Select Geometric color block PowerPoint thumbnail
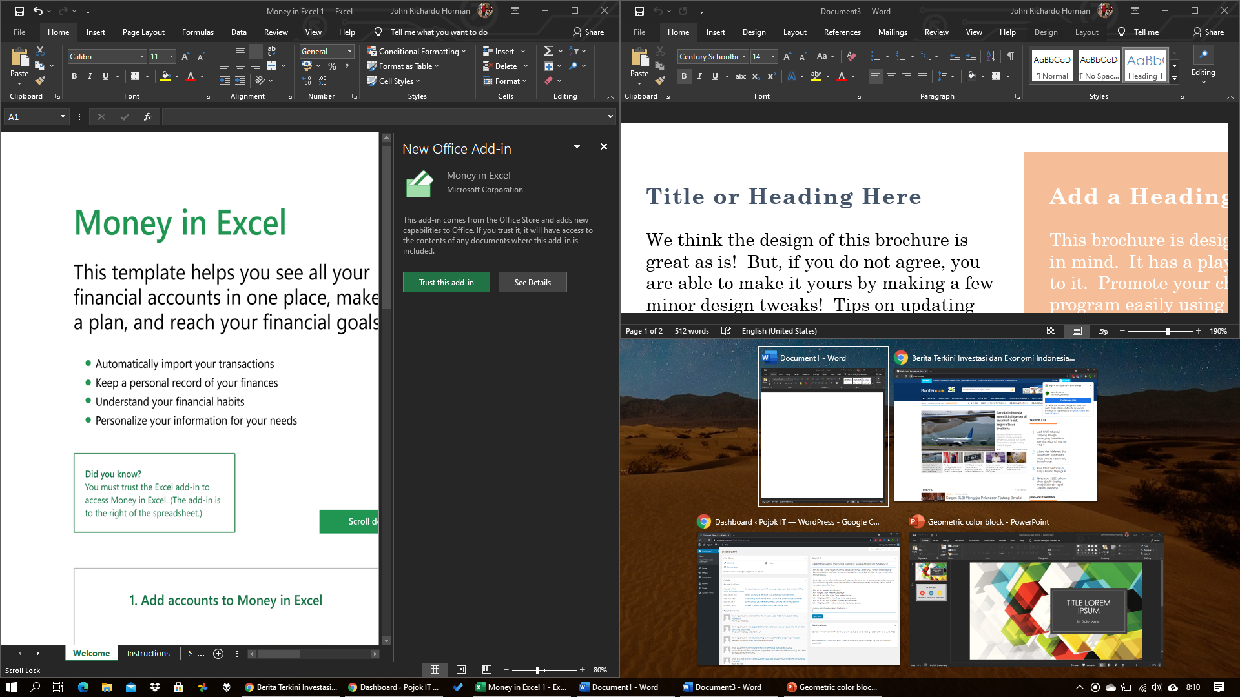The height and width of the screenshot is (697, 1240). click(x=1036, y=591)
